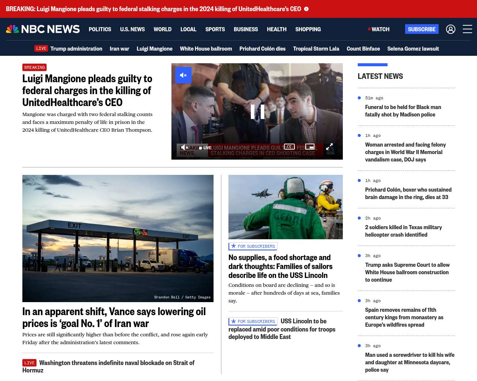Screen dimensions: 477x381
Task: Open the NBC News logo homepage
Action: [43, 29]
